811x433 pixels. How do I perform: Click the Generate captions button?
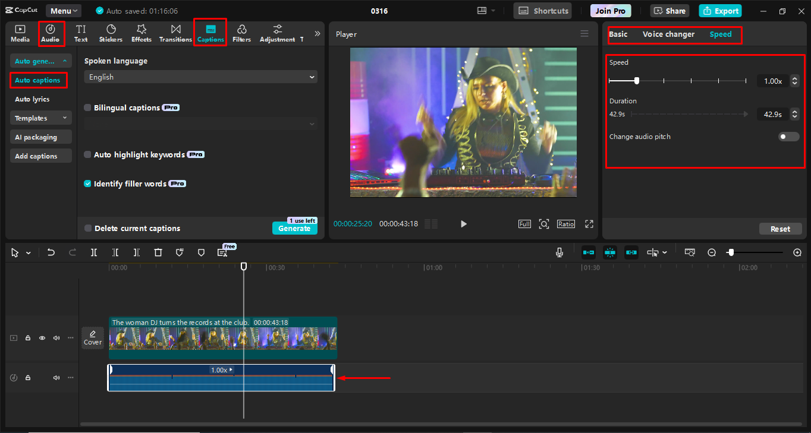click(294, 227)
